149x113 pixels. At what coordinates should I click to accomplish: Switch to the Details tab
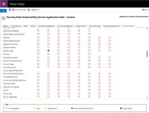[6, 26]
